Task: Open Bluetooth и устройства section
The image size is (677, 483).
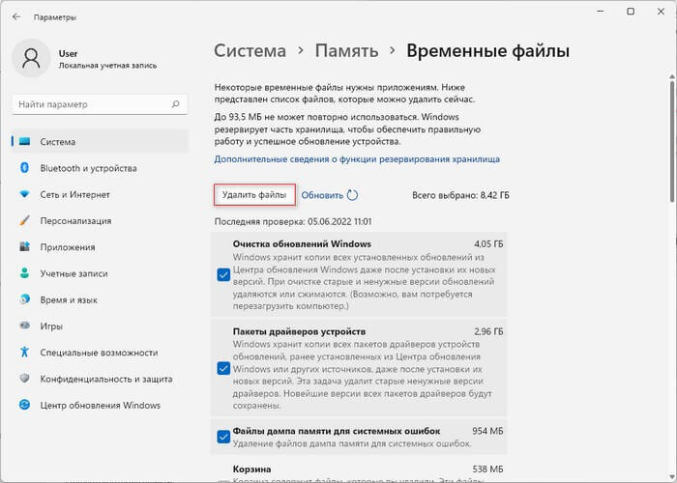Action: point(100,168)
